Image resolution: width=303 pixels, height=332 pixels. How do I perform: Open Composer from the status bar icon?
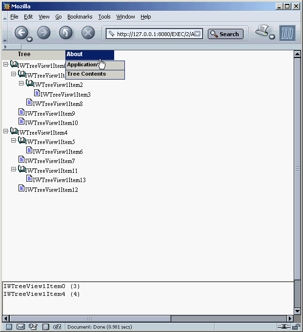33,327
